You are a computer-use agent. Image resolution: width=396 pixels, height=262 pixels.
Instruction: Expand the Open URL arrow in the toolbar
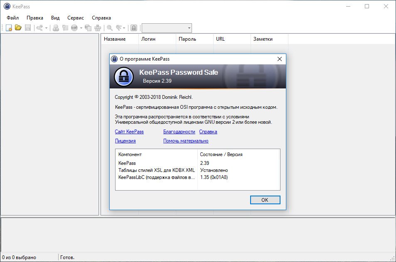click(81, 28)
